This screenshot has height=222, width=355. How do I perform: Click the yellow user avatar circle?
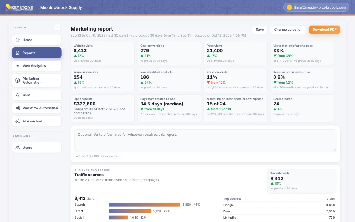click(x=289, y=7)
